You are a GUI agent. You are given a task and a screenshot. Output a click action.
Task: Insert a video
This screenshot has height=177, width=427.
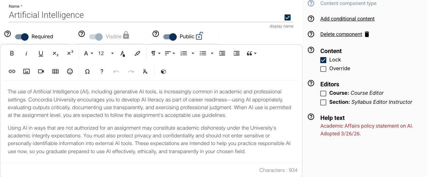pyautogui.click(x=41, y=71)
